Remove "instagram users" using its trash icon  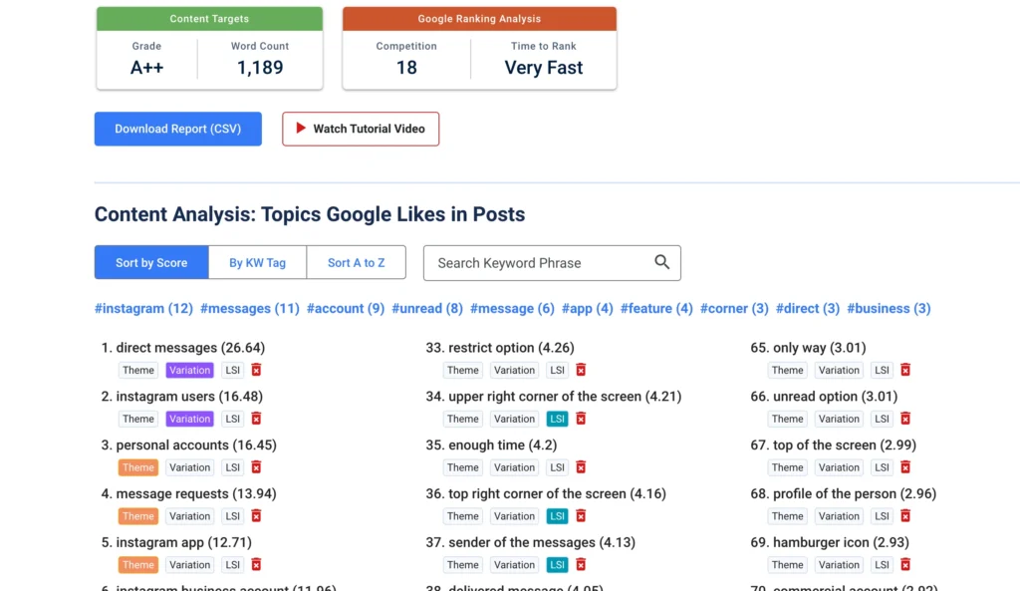pyautogui.click(x=255, y=419)
